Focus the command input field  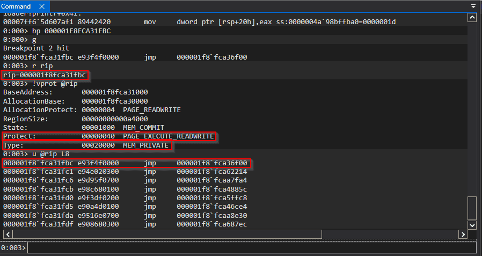pos(253,247)
